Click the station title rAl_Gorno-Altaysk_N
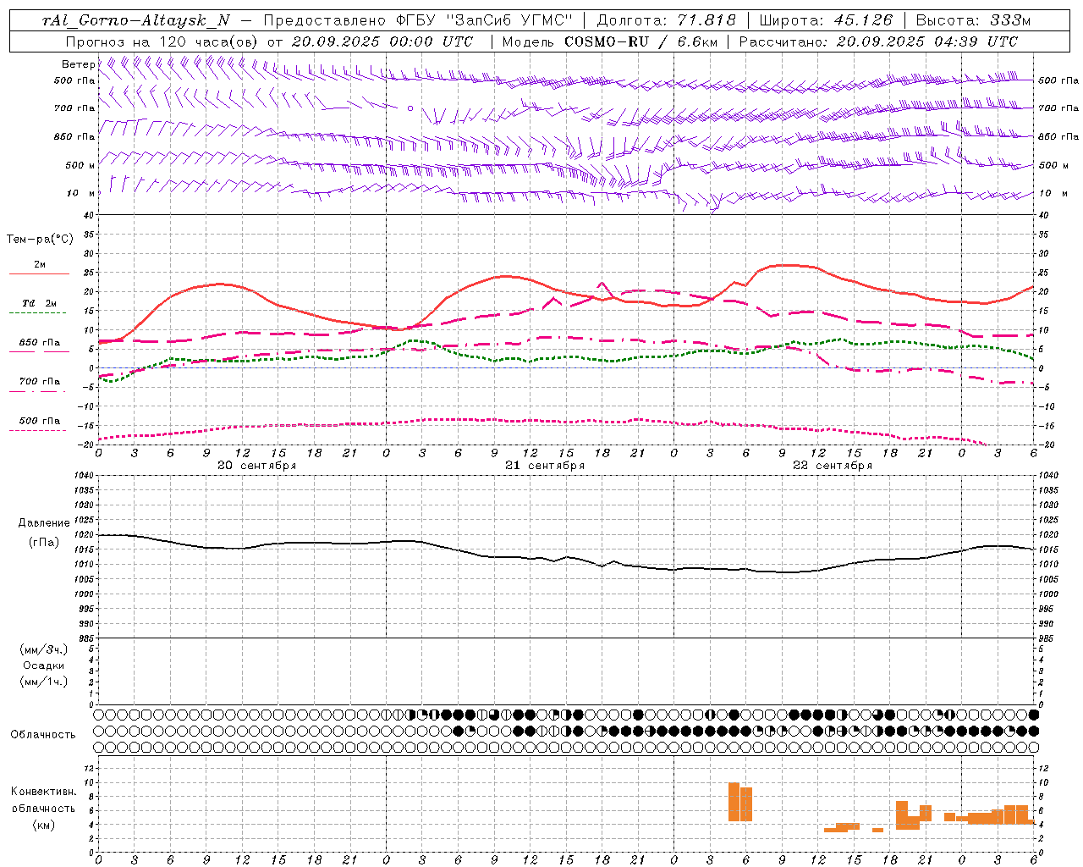Screen dimensions: 1083x867 (x=136, y=20)
